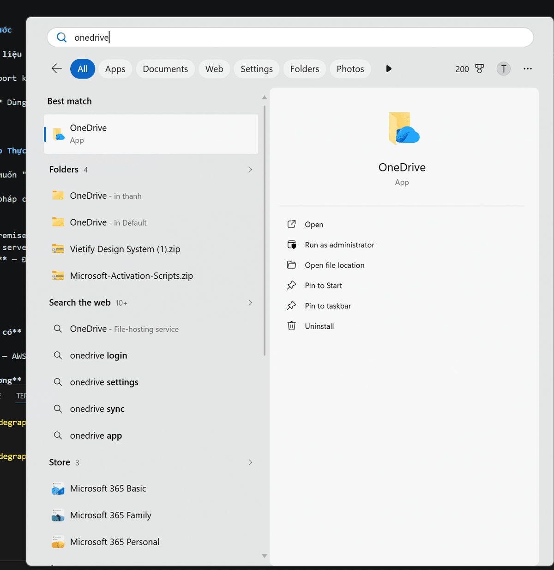Click the folder icon for OneDrive in Default
Viewport: 554px width, 570px height.
pos(58,222)
